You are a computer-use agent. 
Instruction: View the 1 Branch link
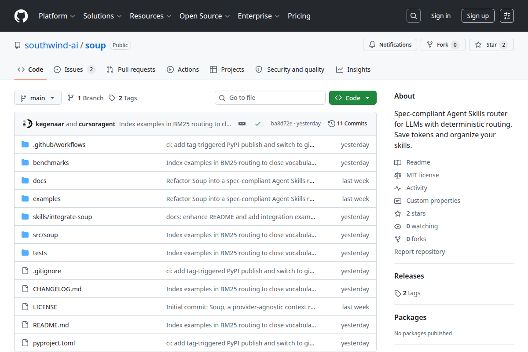(x=85, y=98)
